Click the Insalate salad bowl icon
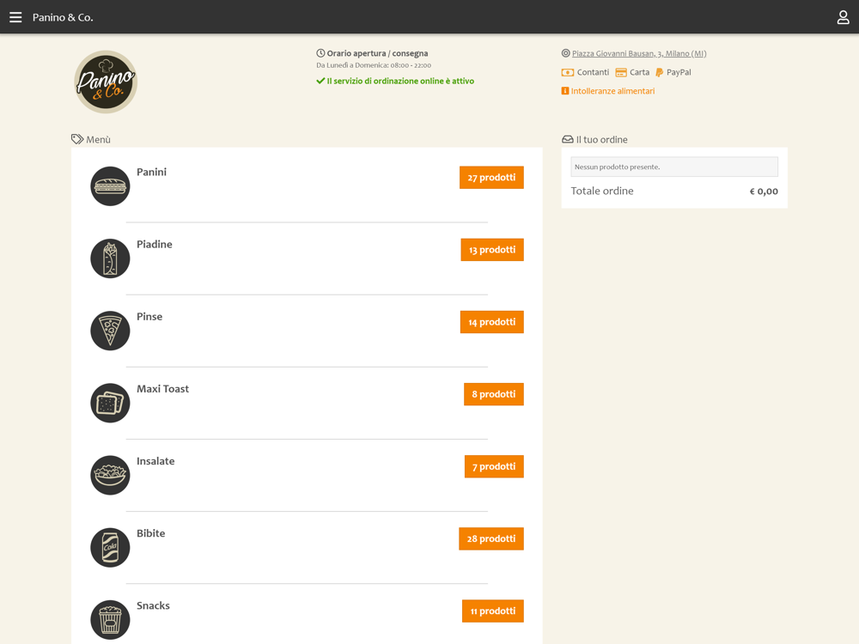Image resolution: width=859 pixels, height=644 pixels. point(110,476)
